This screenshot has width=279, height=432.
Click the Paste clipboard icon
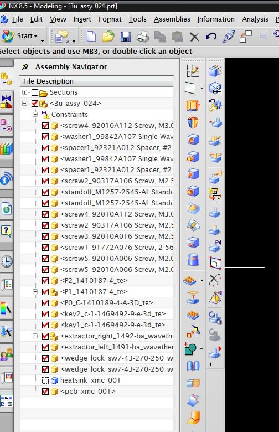(177, 37)
